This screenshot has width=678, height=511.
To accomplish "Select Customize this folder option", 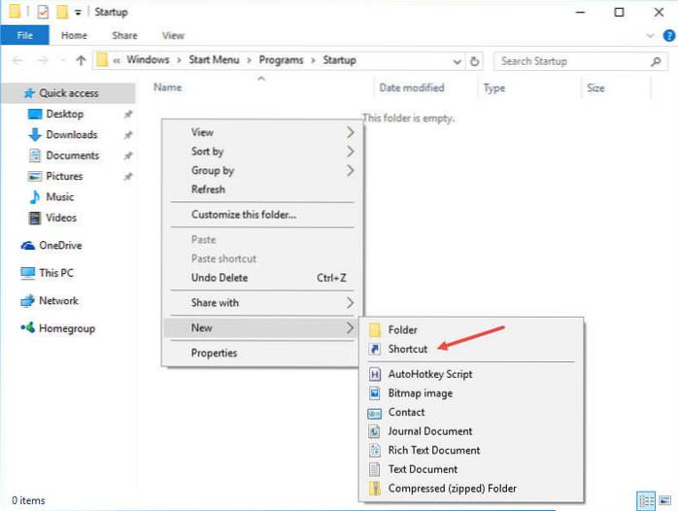I will click(x=243, y=215).
